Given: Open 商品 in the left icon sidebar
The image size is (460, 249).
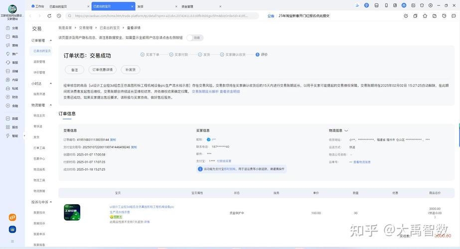Looking at the screenshot, I should (12, 37).
